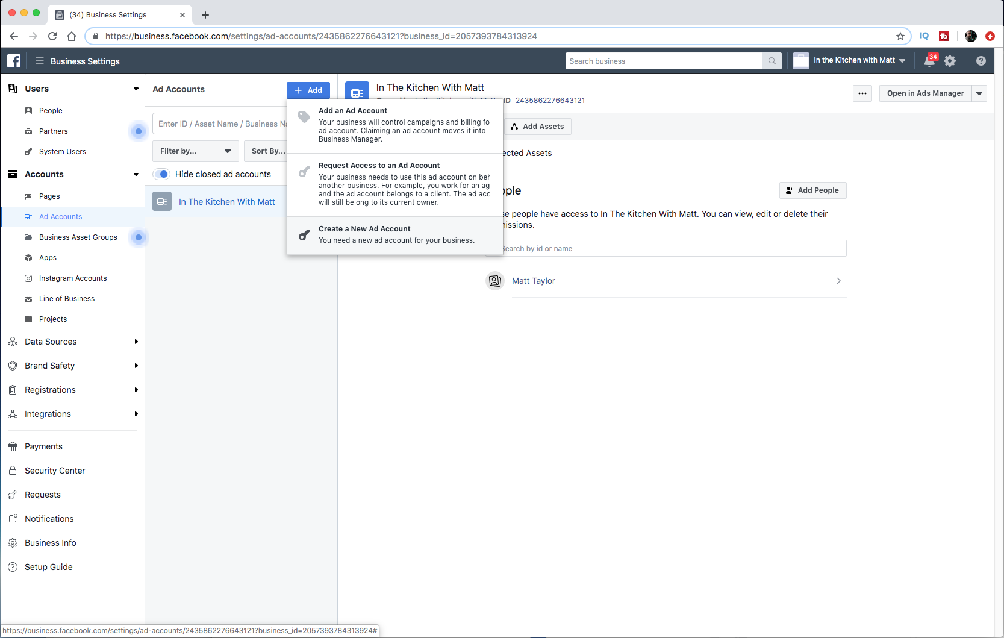Open Requests in the sidebar
1004x638 pixels.
pyautogui.click(x=43, y=495)
